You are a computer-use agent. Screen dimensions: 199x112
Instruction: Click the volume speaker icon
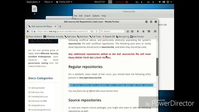coord(164,2)
